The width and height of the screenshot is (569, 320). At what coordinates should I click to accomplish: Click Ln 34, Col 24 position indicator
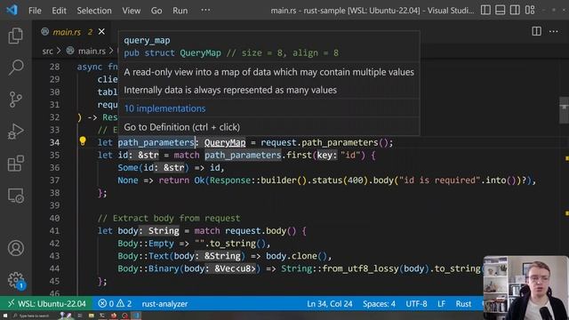(x=330, y=304)
